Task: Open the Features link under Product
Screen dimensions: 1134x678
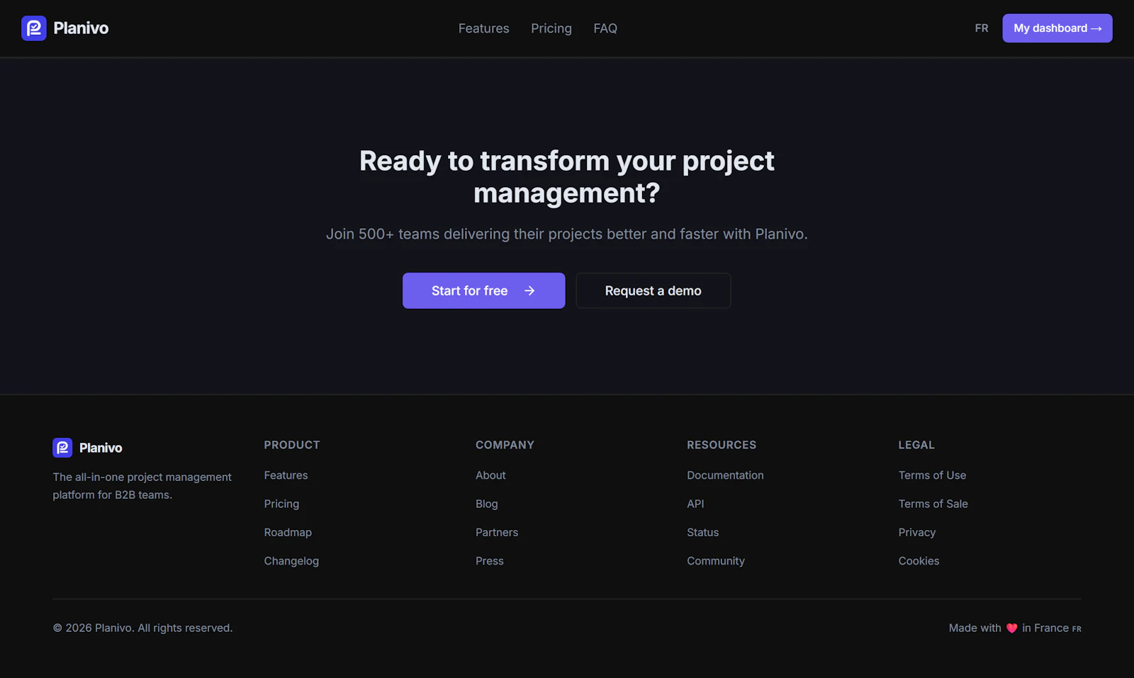Action: pyautogui.click(x=286, y=475)
